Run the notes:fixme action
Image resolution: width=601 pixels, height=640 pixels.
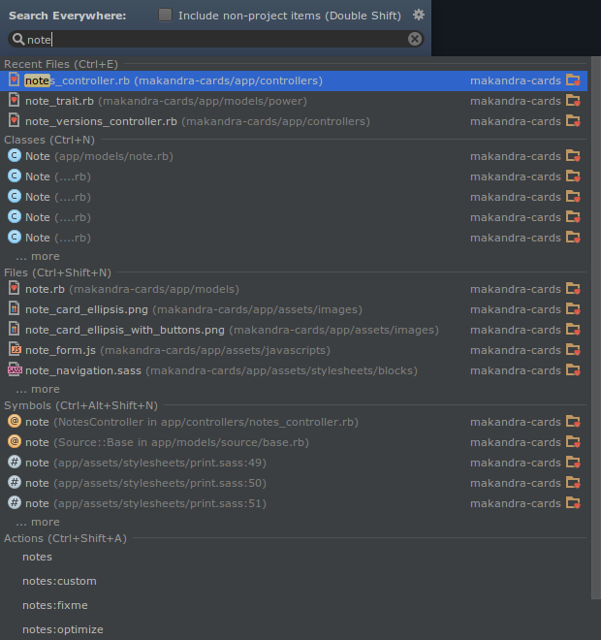click(x=55, y=606)
